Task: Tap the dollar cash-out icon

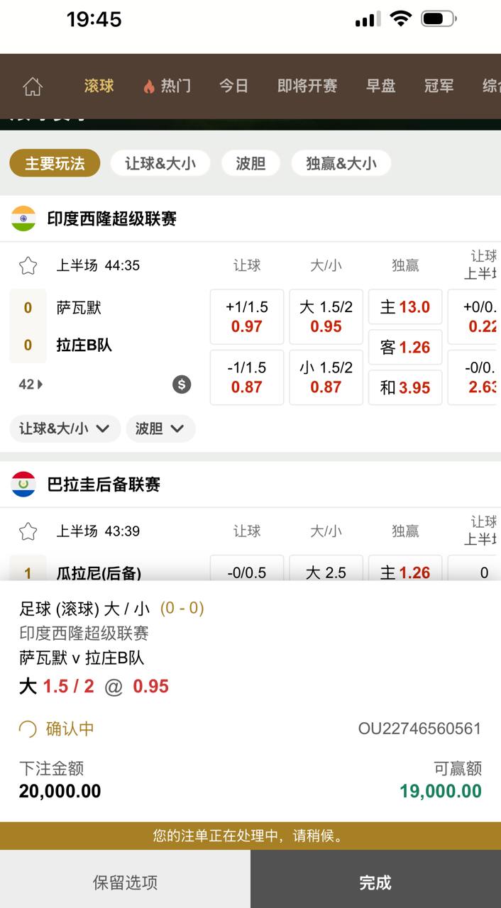Action: tap(182, 384)
